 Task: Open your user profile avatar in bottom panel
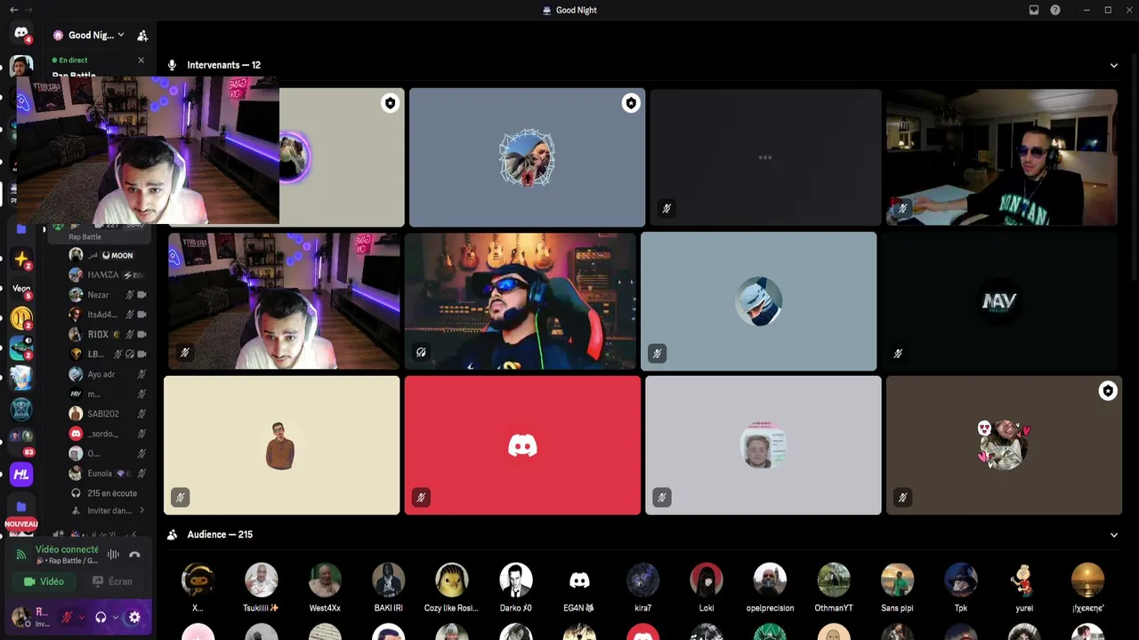point(21,617)
